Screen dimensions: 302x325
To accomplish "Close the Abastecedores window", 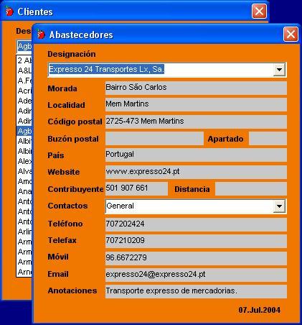I will (x=291, y=35).
